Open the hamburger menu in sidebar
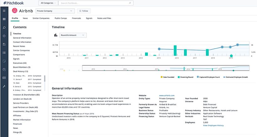The width and height of the screenshot is (257, 137). pyautogui.click(x=4, y=11)
